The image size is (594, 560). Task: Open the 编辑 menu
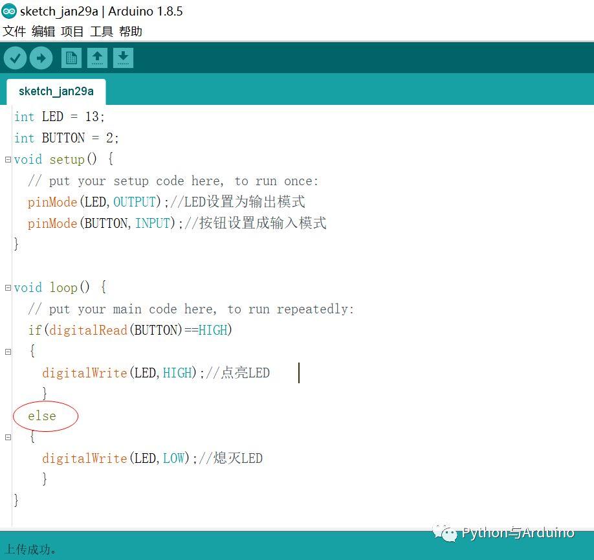43,31
